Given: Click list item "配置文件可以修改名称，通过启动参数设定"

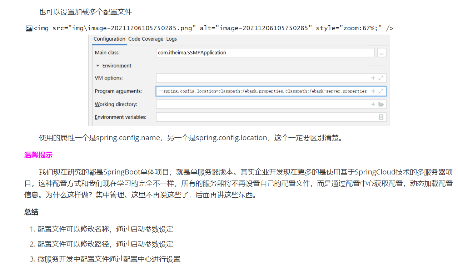Looking at the screenshot, I should pyautogui.click(x=105, y=229).
